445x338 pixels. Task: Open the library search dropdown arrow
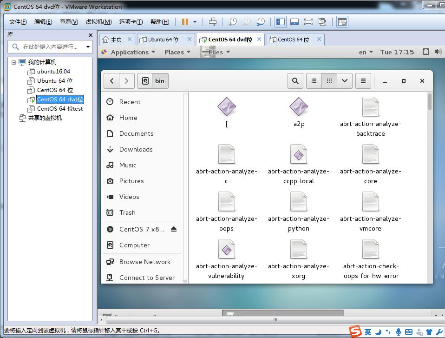coord(88,46)
